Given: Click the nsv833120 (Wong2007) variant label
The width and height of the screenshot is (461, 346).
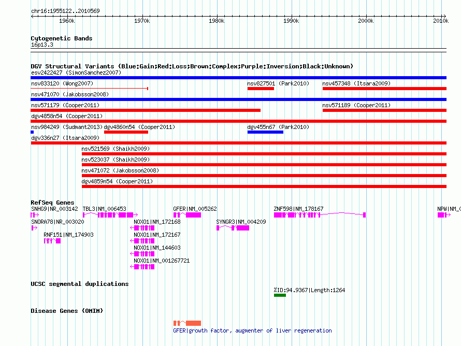Looking at the screenshot, I should (62, 83).
